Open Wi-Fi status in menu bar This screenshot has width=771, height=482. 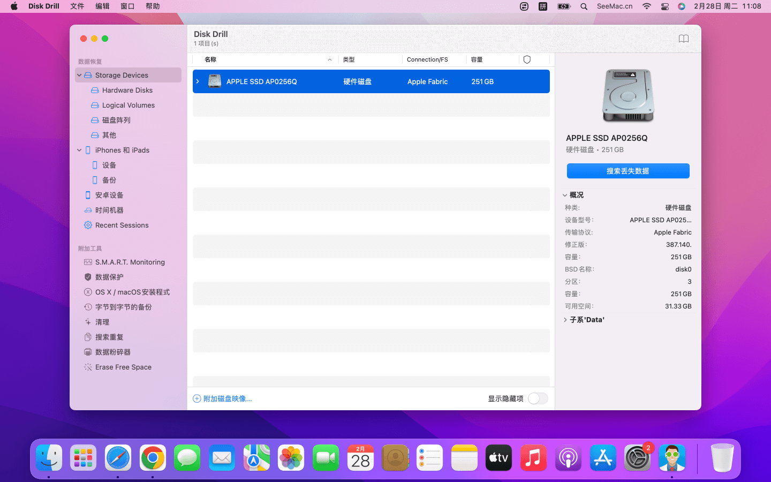point(647,6)
